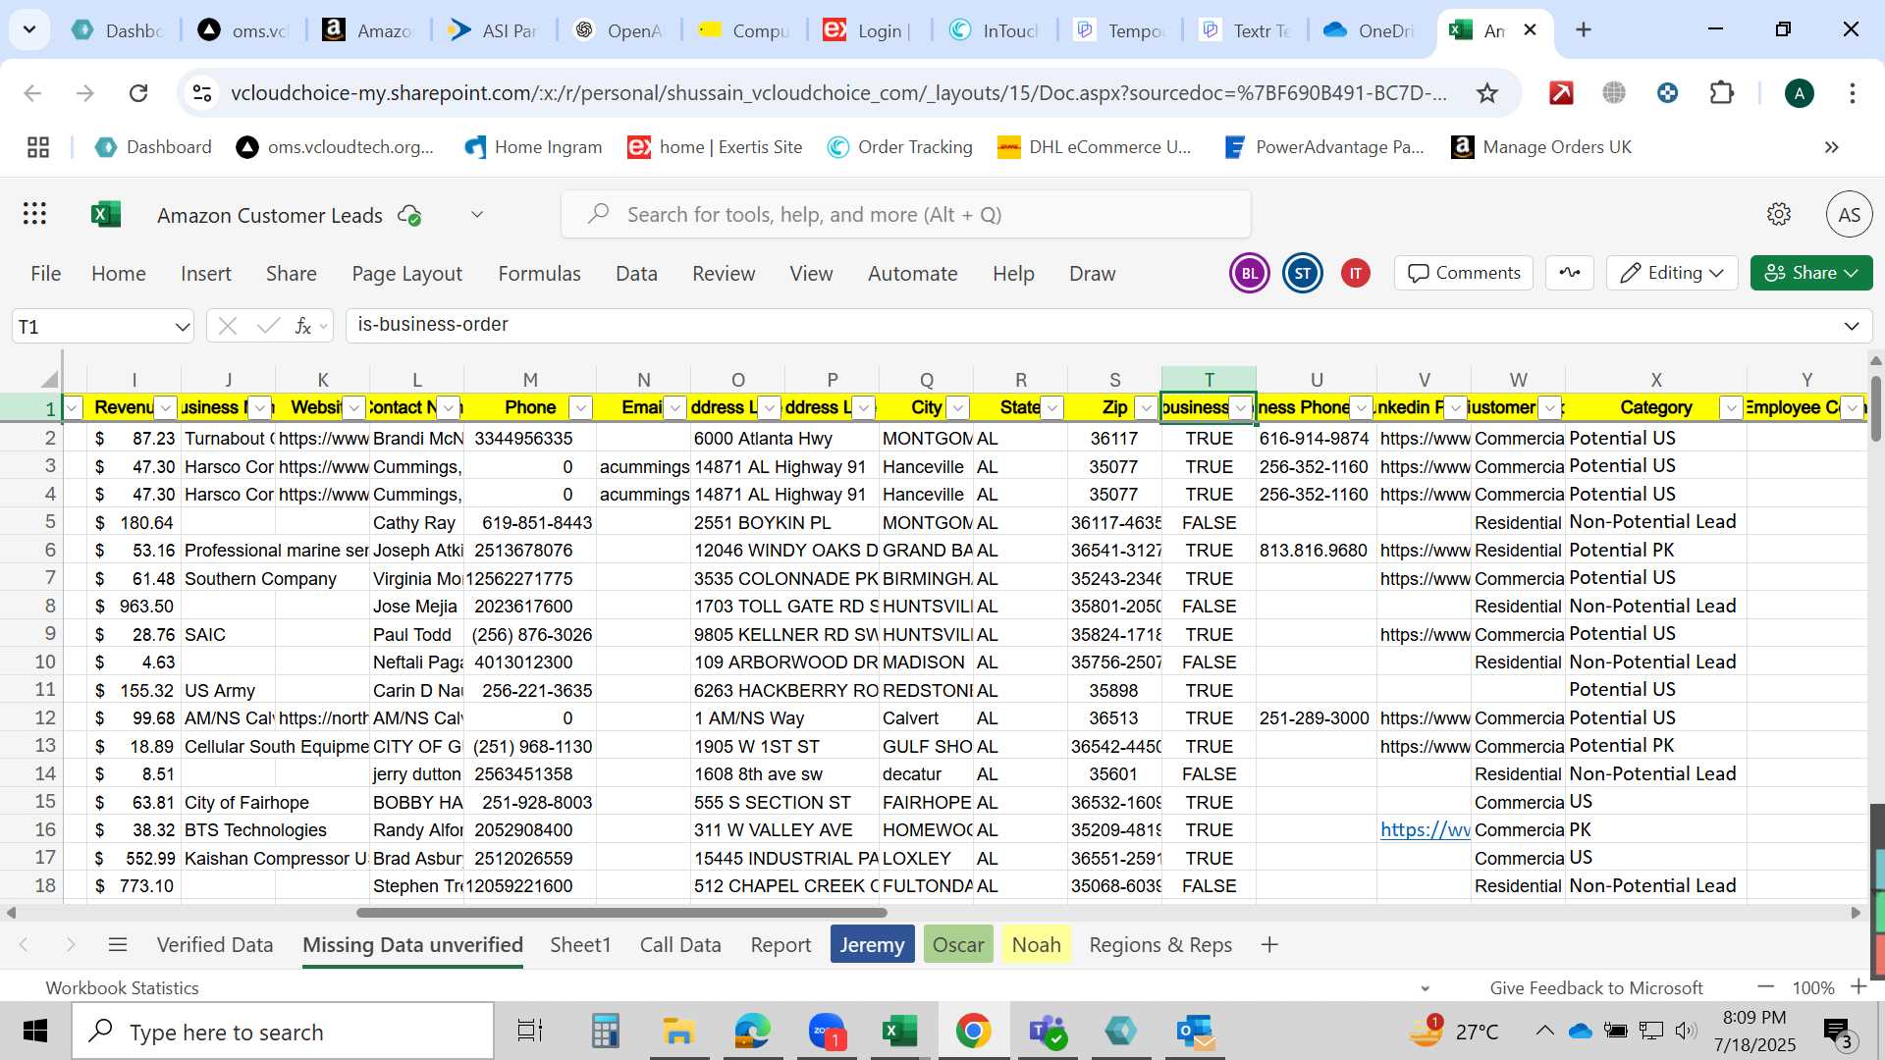Bookmark this page with the star icon
The height and width of the screenshot is (1060, 1885).
(x=1487, y=93)
